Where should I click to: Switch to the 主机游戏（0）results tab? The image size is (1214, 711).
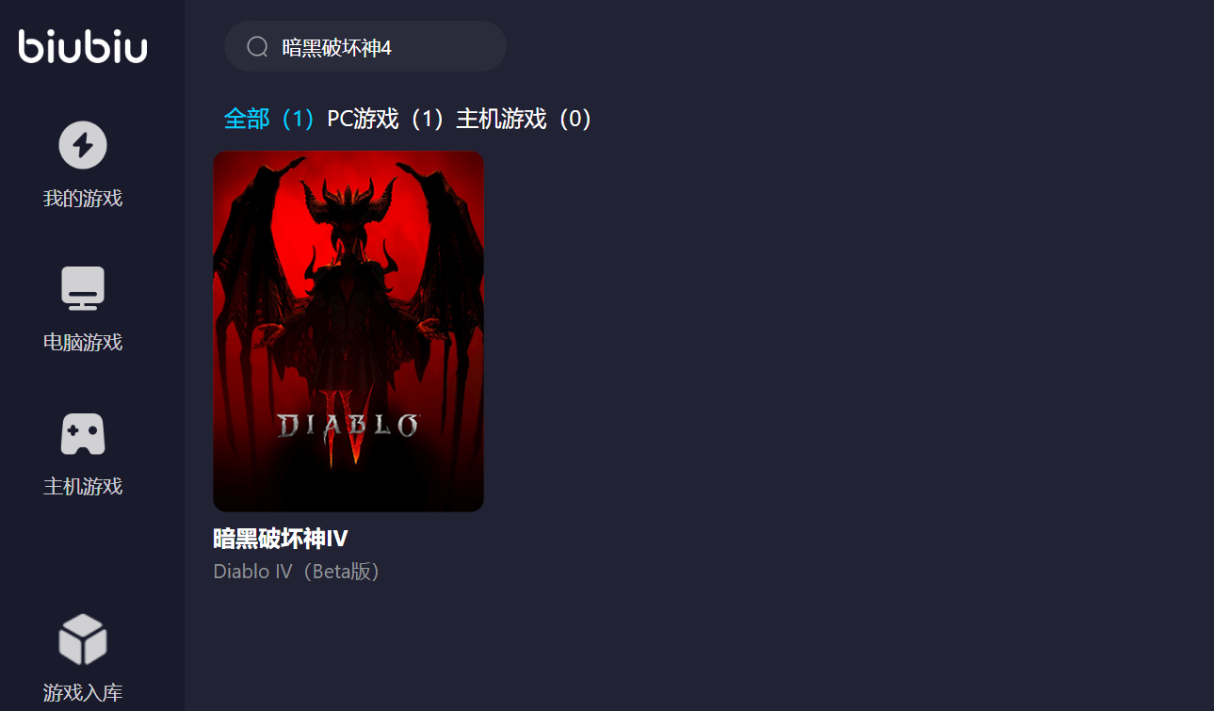[x=525, y=119]
